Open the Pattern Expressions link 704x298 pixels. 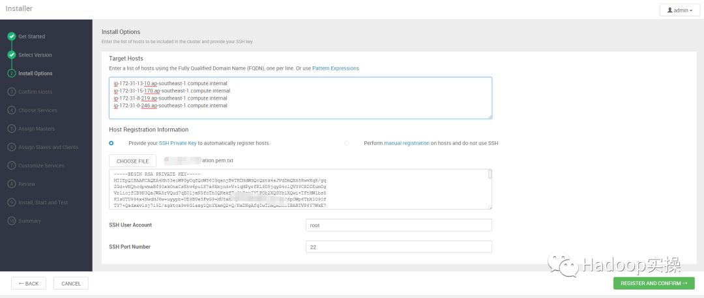click(335, 68)
